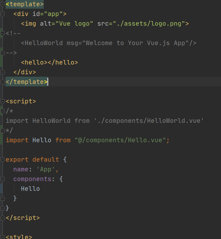This screenshot has height=239, width=221.
Task: Click the green change marker beside import Hello
Action: coord(1,140)
